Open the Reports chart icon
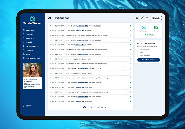The width and height of the screenshot is (185, 129). 24,42
